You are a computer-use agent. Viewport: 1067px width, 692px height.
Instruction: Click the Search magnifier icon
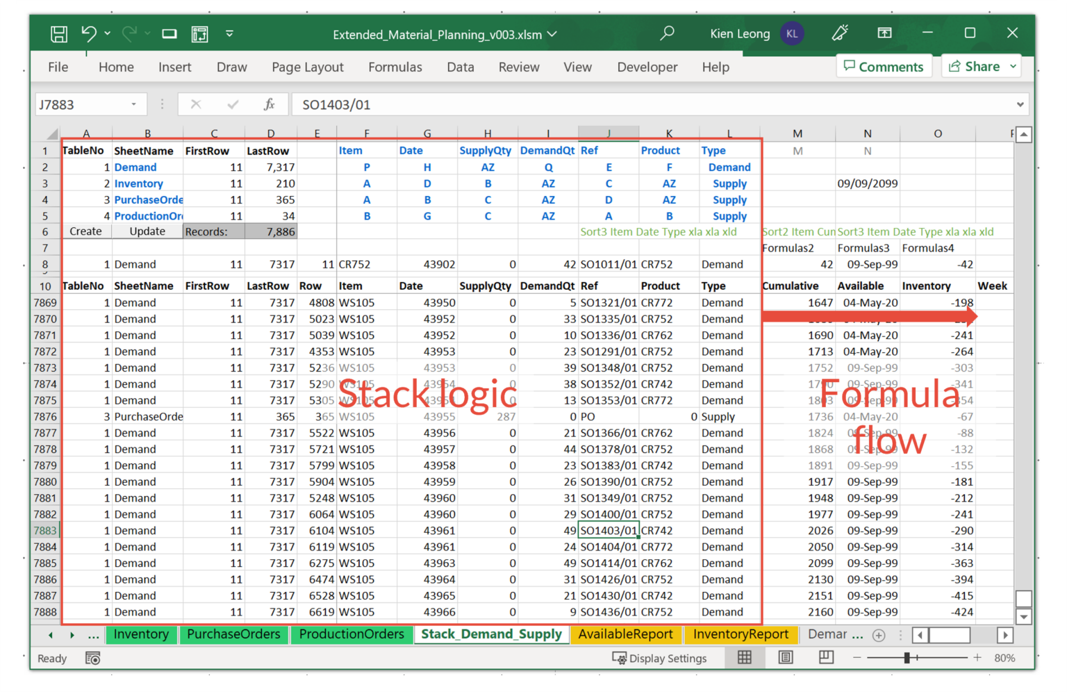pyautogui.click(x=667, y=33)
